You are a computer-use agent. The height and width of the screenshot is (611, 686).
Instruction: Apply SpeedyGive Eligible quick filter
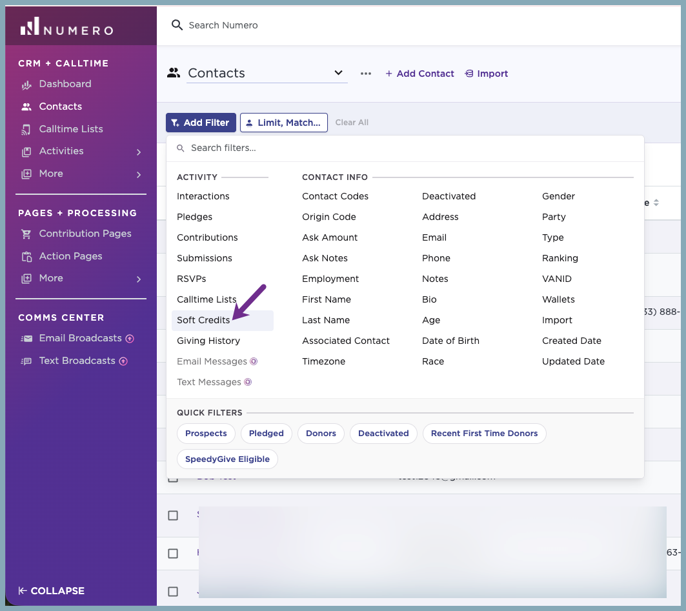pyautogui.click(x=228, y=459)
